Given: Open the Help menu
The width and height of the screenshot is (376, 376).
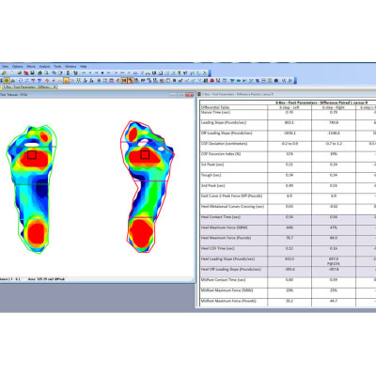Looking at the screenshot, I should click(x=84, y=67).
